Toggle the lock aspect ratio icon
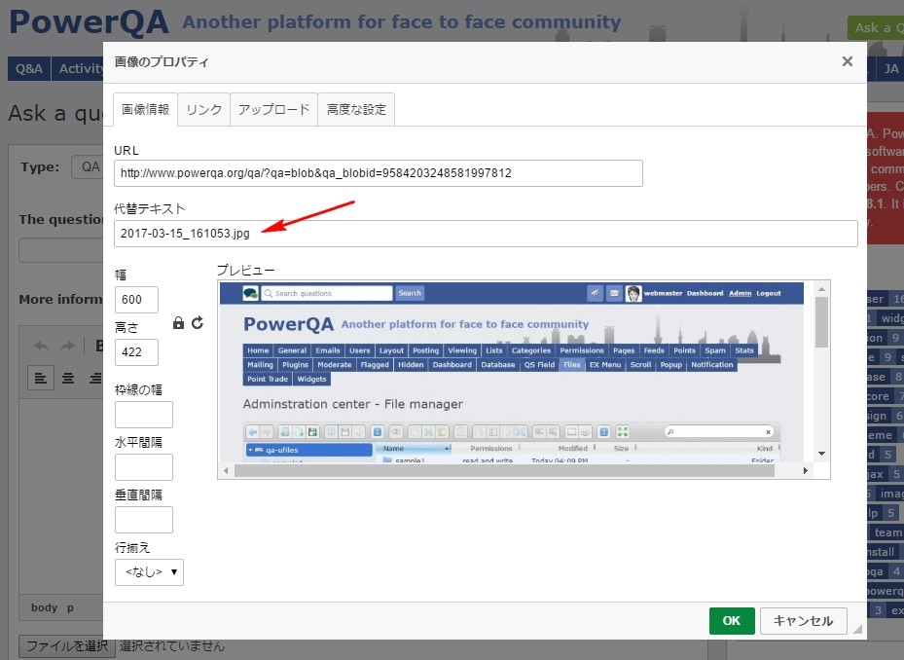The width and height of the screenshot is (904, 660). click(178, 323)
